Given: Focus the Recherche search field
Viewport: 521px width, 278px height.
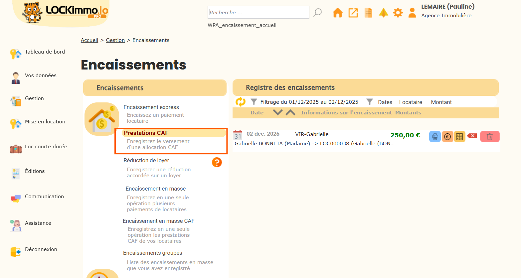Looking at the screenshot, I should [x=258, y=12].
